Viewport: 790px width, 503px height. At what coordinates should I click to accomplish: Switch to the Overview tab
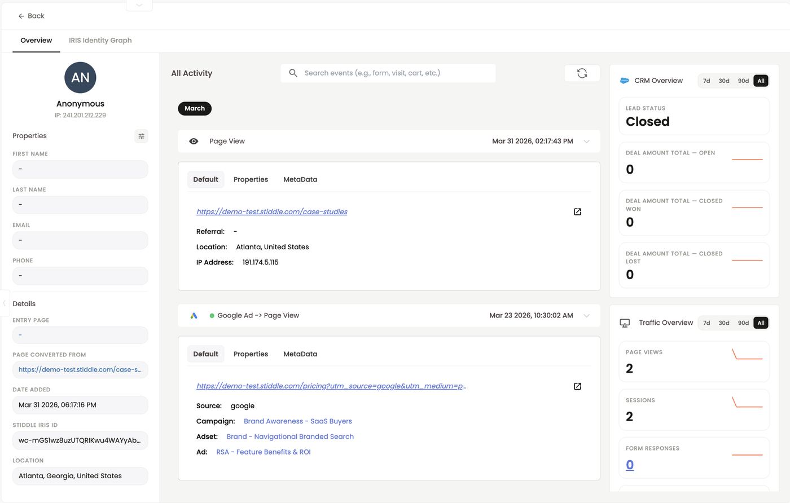pyautogui.click(x=36, y=41)
